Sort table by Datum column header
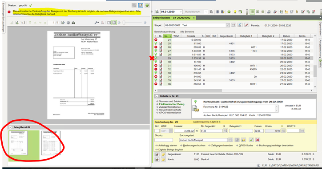 pyautogui.click(x=286, y=36)
